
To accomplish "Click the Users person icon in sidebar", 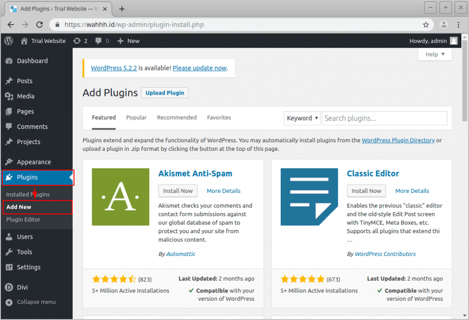I will click(x=9, y=237).
